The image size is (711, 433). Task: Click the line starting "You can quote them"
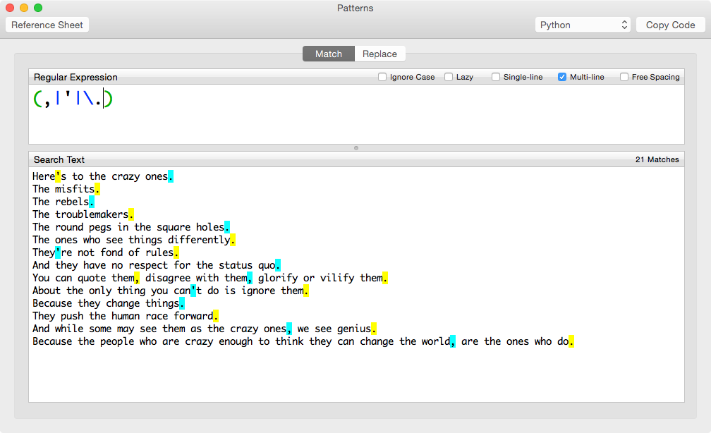click(x=210, y=278)
